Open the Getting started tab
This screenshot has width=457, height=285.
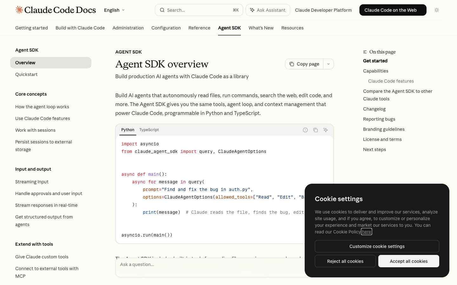click(x=31, y=28)
